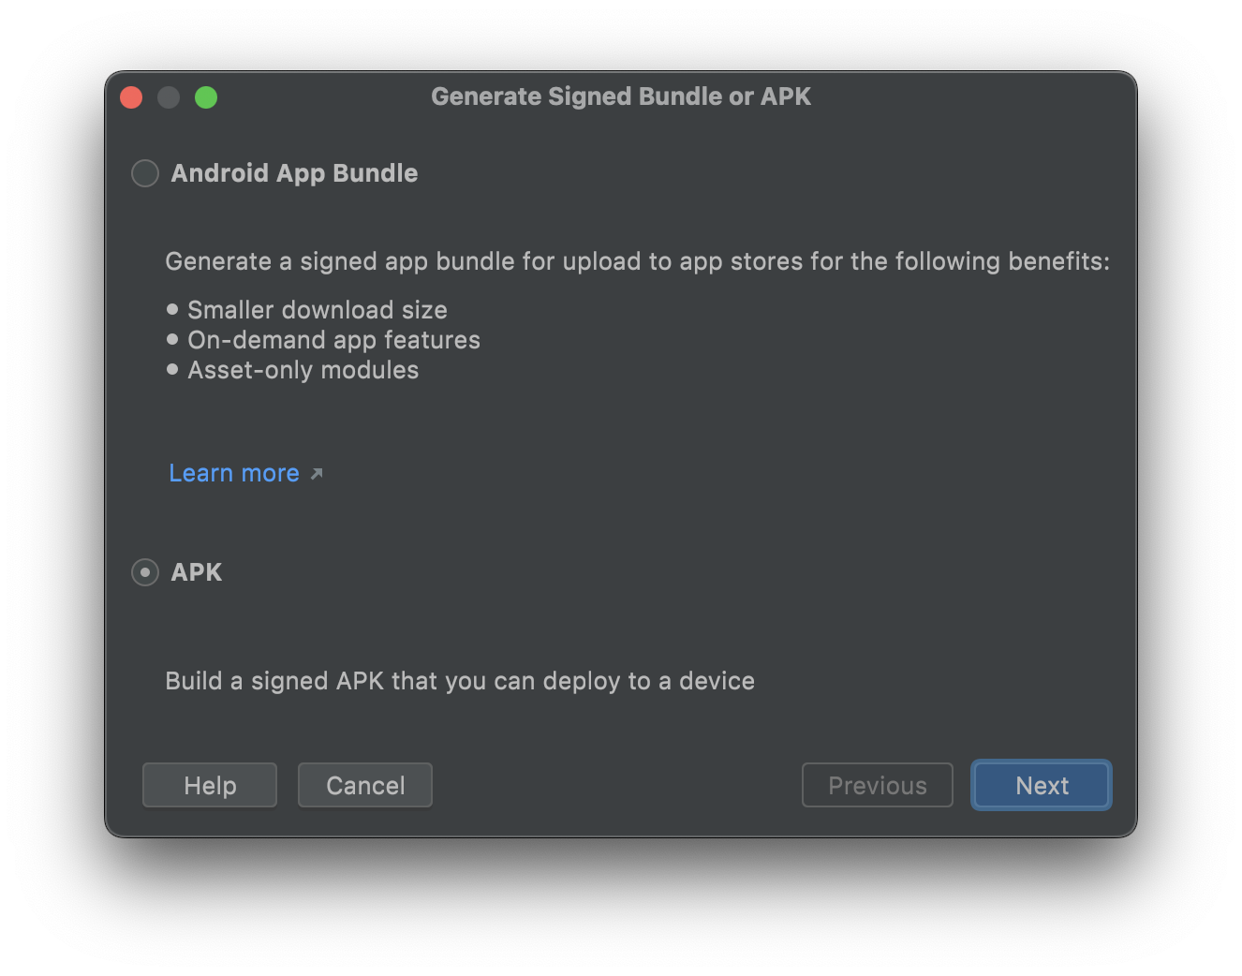1242x976 pixels.
Task: Click the bullet icon next to Smaller download size
Action: click(x=172, y=309)
